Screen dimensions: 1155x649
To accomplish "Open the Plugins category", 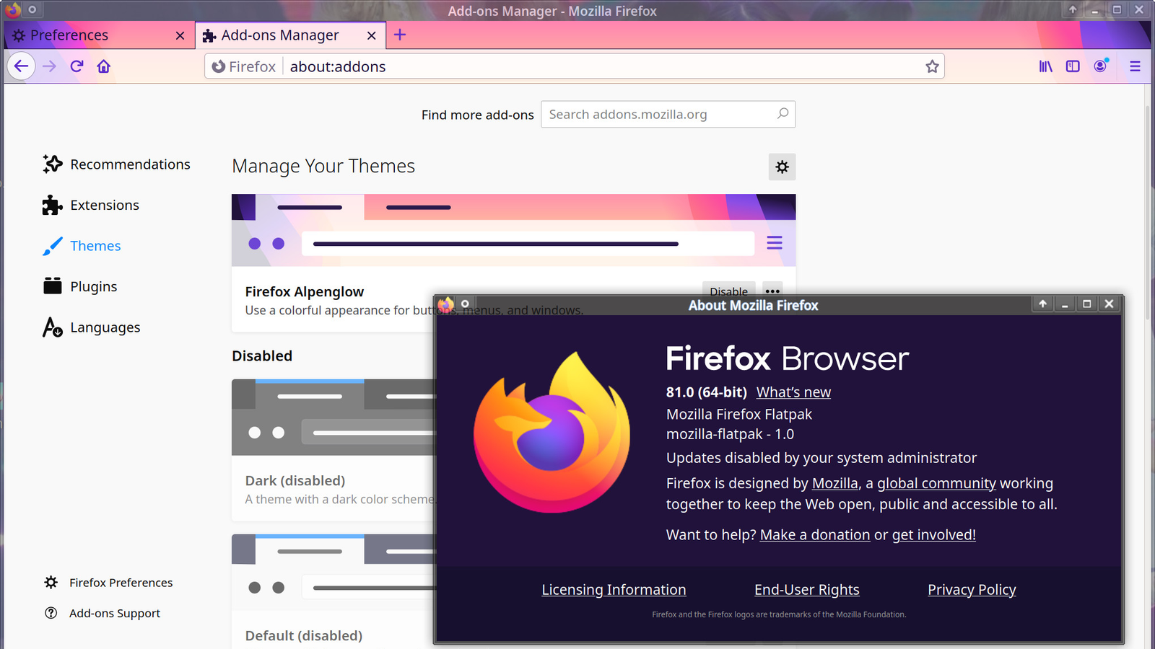I will coord(79,286).
